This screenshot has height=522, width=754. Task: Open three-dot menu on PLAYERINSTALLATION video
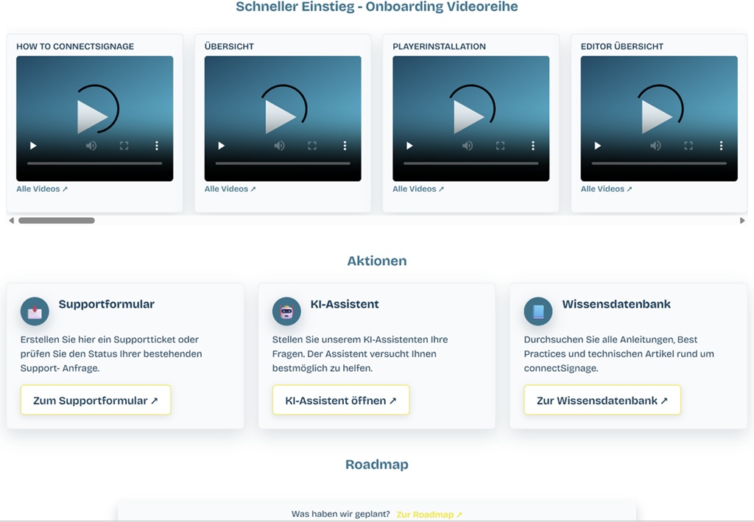tap(533, 146)
